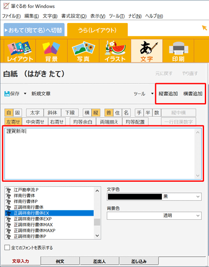
Task: Click 横書追加 to add horizontal text
Action: (193, 94)
